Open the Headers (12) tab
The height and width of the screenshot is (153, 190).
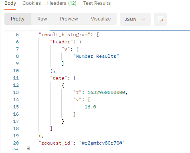[62, 3]
